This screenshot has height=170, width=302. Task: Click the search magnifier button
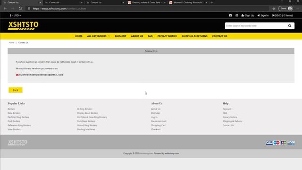click(290, 26)
